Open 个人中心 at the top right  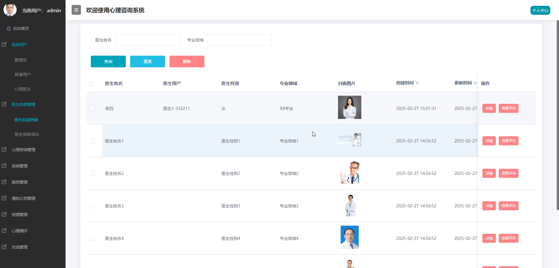(540, 10)
